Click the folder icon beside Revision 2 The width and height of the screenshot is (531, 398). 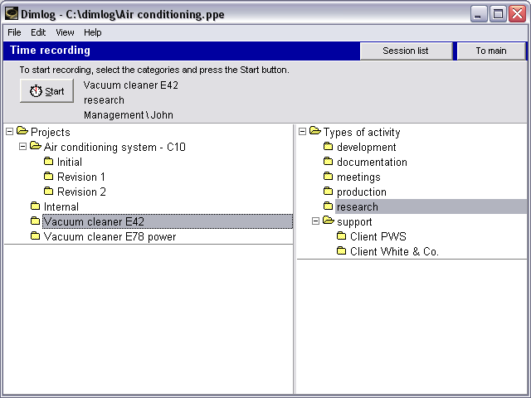pos(48,192)
